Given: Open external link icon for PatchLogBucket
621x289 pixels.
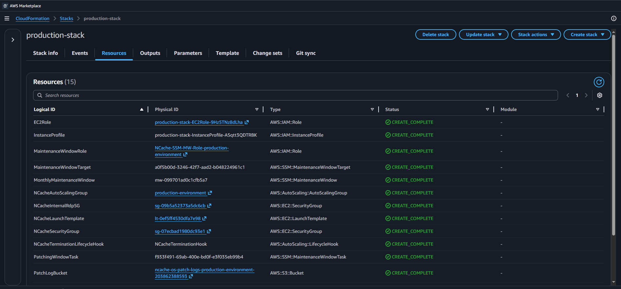Looking at the screenshot, I should (x=191, y=276).
